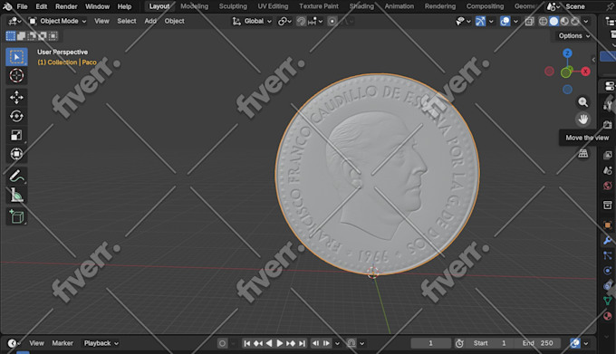Screen dimensions: 616x354
Task: Toggle snapping magnet in header
Action: click(302, 21)
